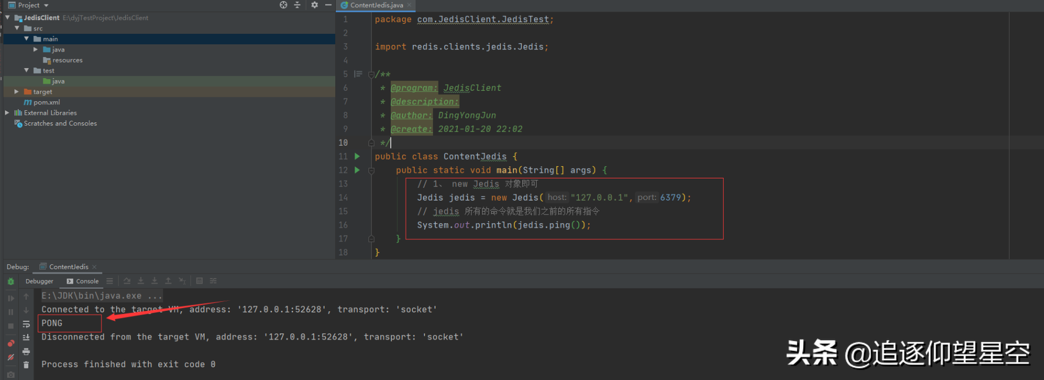Click the down arrow in console toolbar

coord(26,310)
